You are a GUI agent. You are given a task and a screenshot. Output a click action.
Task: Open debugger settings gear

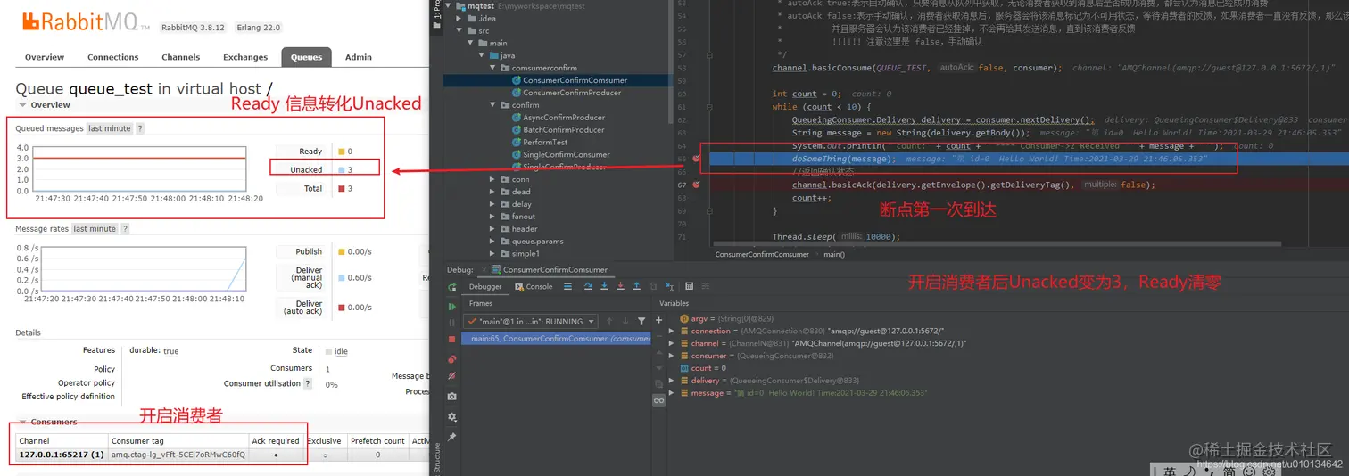point(452,416)
